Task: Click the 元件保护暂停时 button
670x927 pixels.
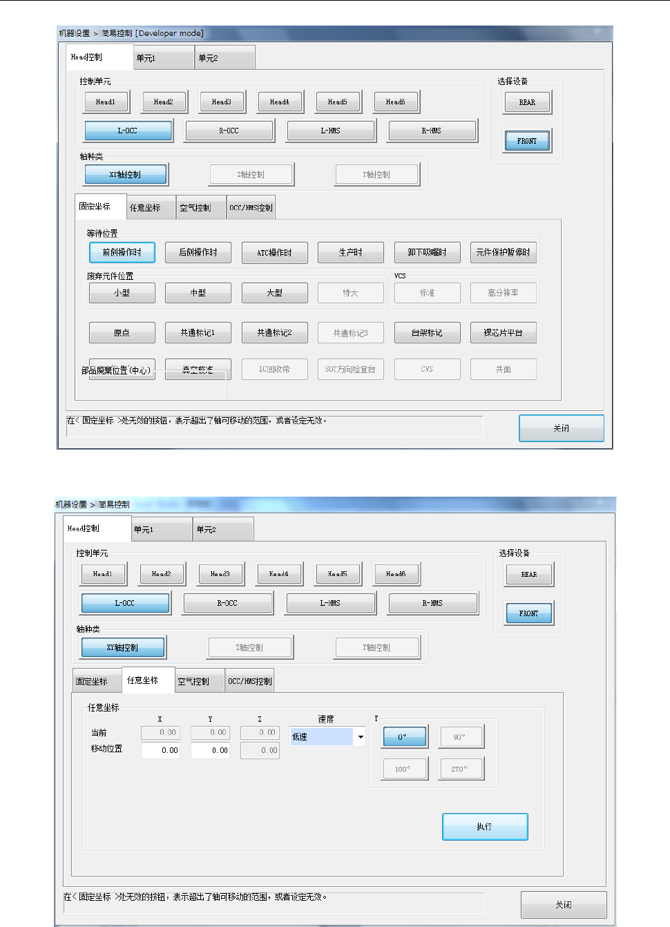Action: 504,253
